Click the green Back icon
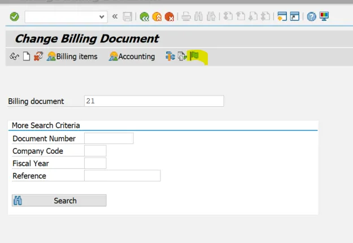353x243 pixels. pos(145,16)
